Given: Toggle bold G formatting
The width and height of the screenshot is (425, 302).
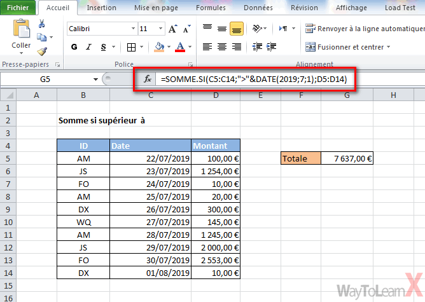Looking at the screenshot, I should point(74,47).
